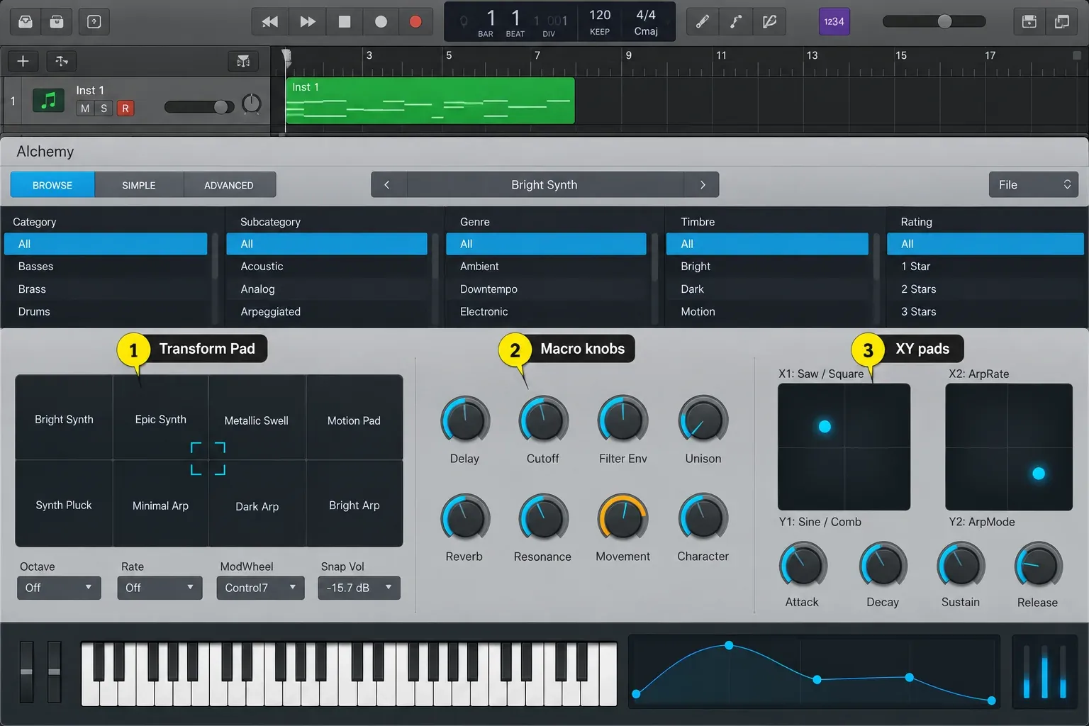The width and height of the screenshot is (1089, 726).
Task: Click the Cutoff macro knob
Action: tap(543, 420)
